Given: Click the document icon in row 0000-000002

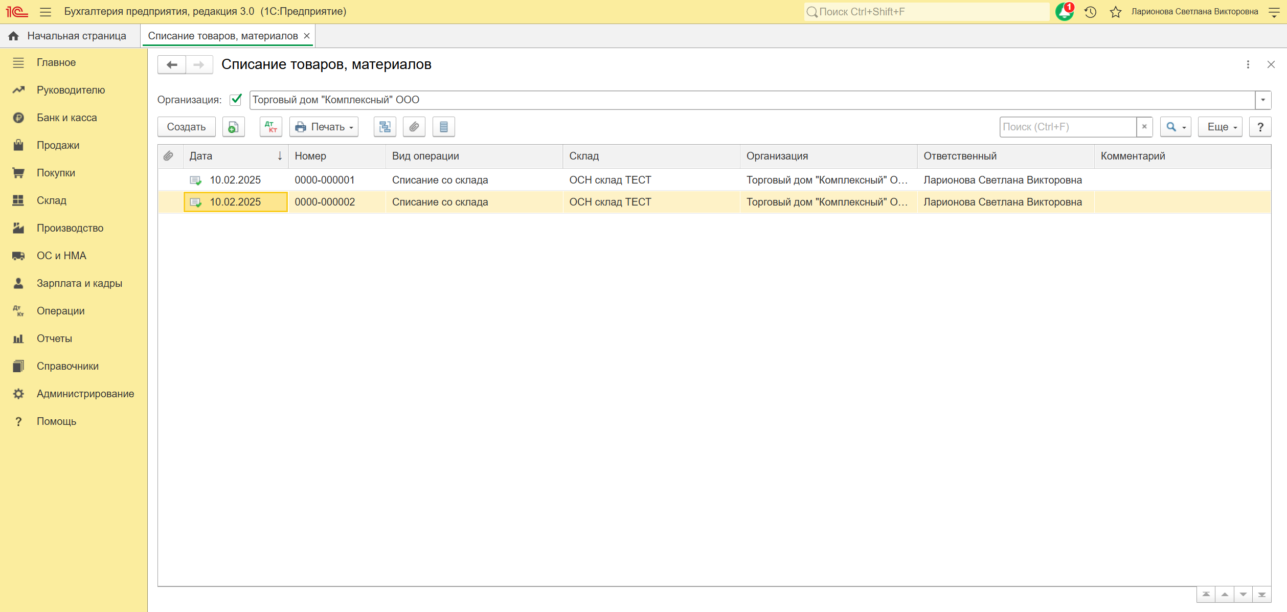Looking at the screenshot, I should 195,202.
